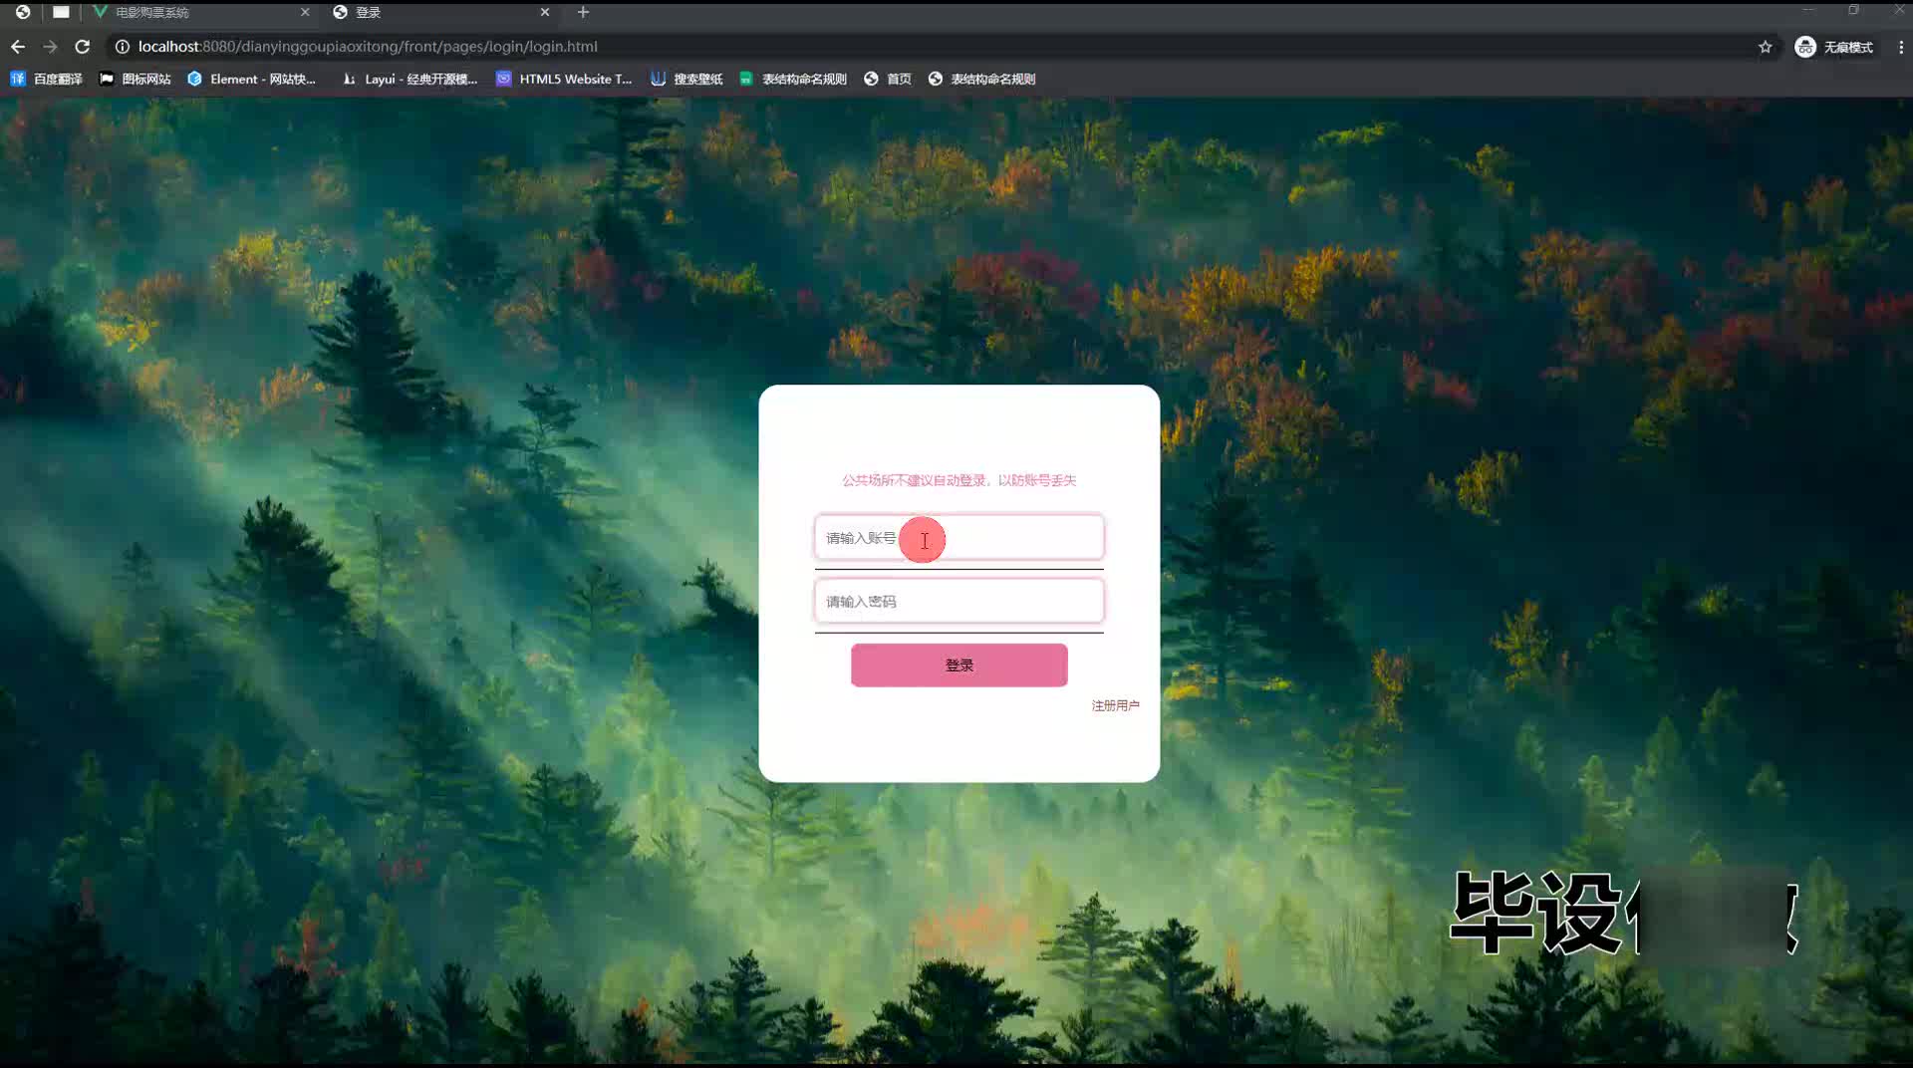
Task: Open the browser three-dot menu
Action: [1900, 47]
